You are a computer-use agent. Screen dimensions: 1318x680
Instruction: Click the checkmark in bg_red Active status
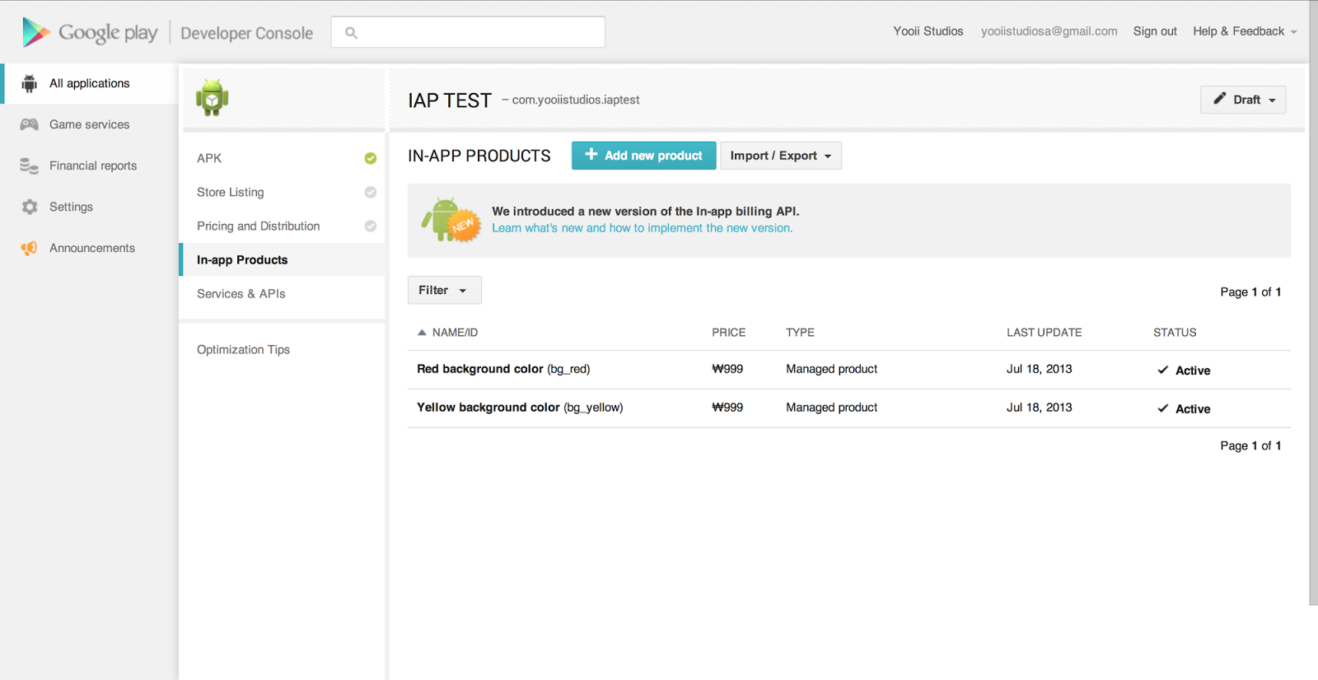tap(1163, 370)
